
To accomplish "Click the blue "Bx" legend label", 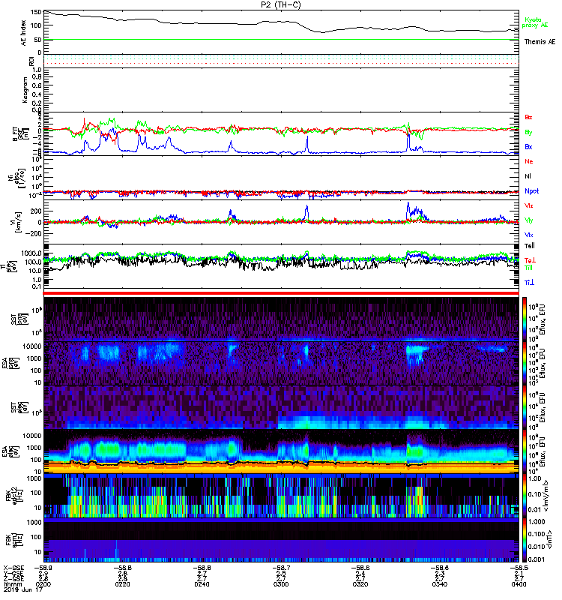I will 528,146.
